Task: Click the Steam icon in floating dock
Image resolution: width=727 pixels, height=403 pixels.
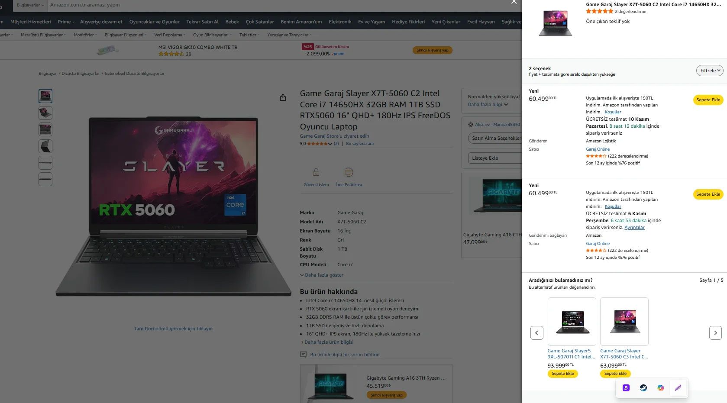Action: (x=643, y=388)
